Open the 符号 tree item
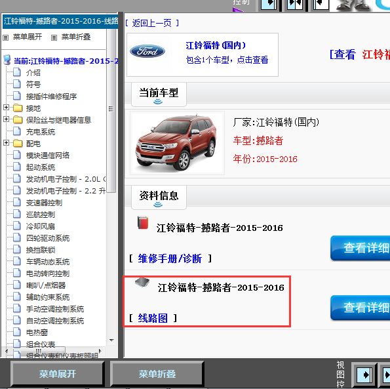Screen dimensions: 390x389 [x=33, y=85]
